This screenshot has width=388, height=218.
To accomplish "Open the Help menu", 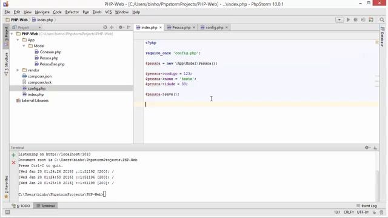I will click(136, 12).
